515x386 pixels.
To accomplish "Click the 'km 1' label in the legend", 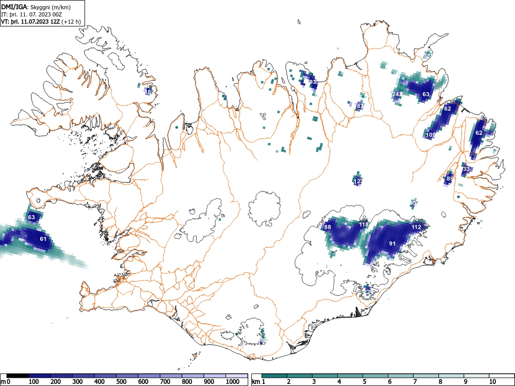I will coord(259,382).
